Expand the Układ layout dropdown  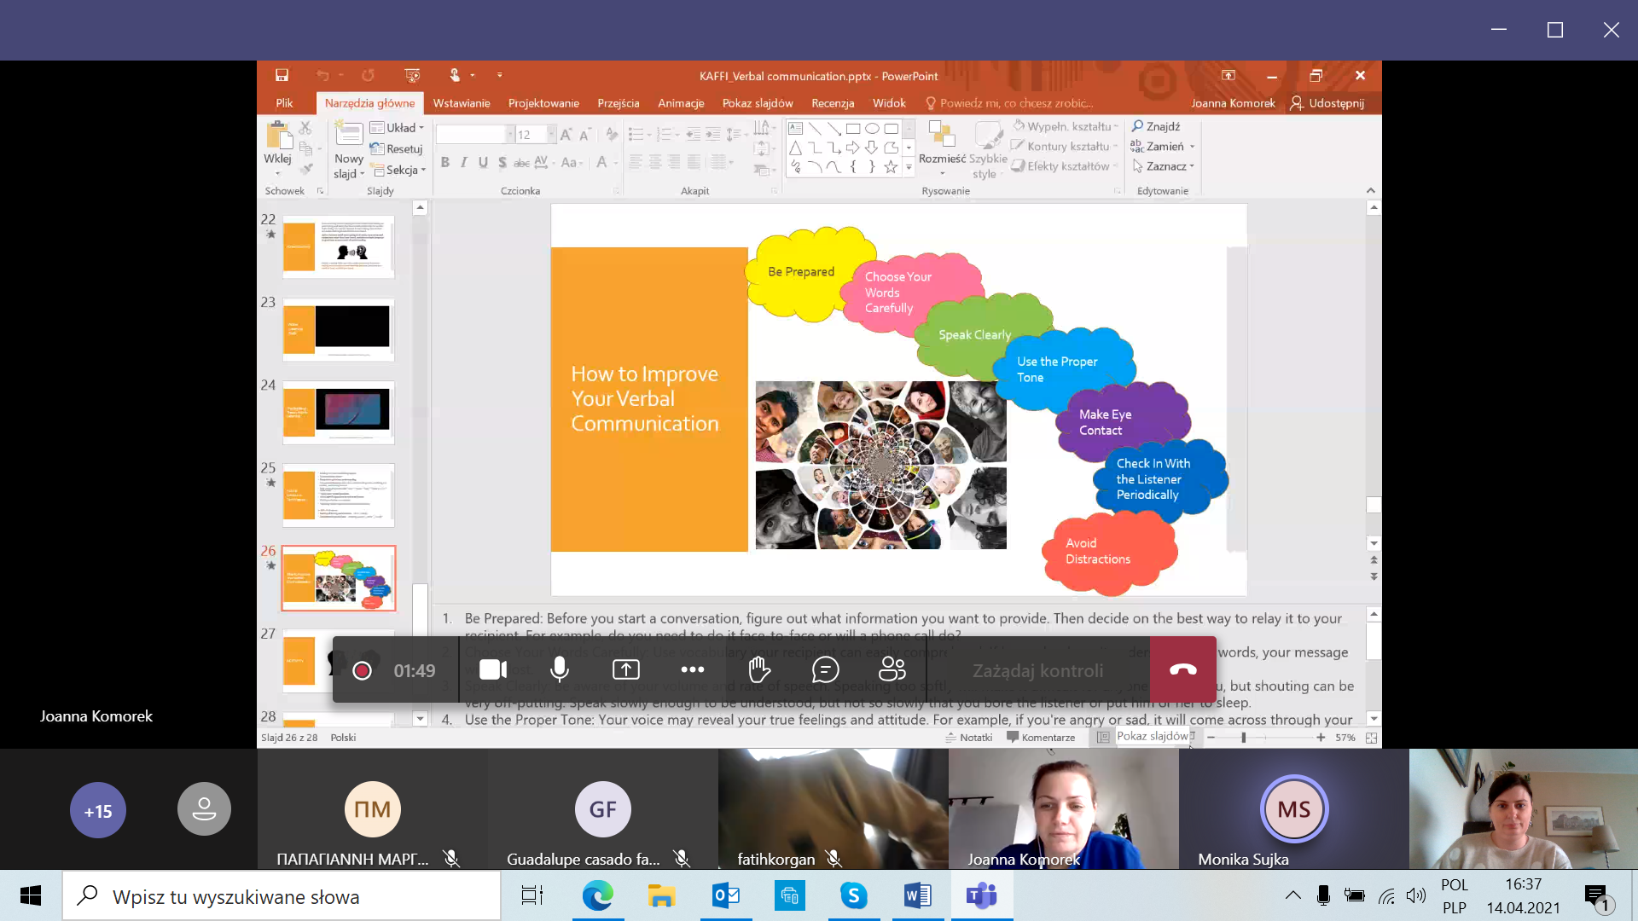(398, 128)
